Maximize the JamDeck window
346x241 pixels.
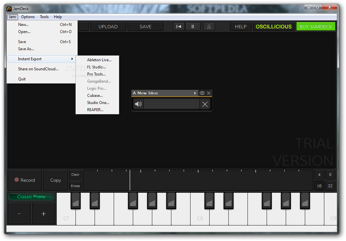tap(317, 7)
